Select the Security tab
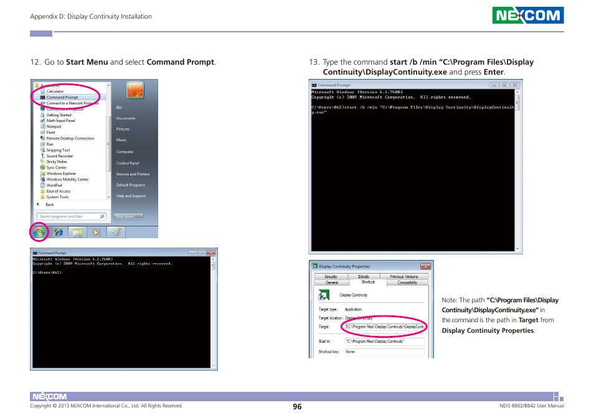Image resolution: width=594 pixels, height=418 pixels. pyautogui.click(x=331, y=276)
